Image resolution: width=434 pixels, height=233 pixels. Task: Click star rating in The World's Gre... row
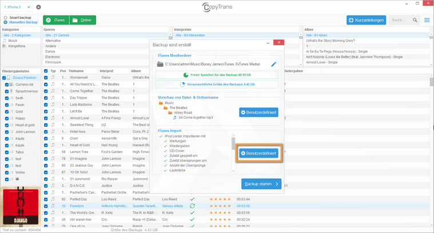coord(220,213)
